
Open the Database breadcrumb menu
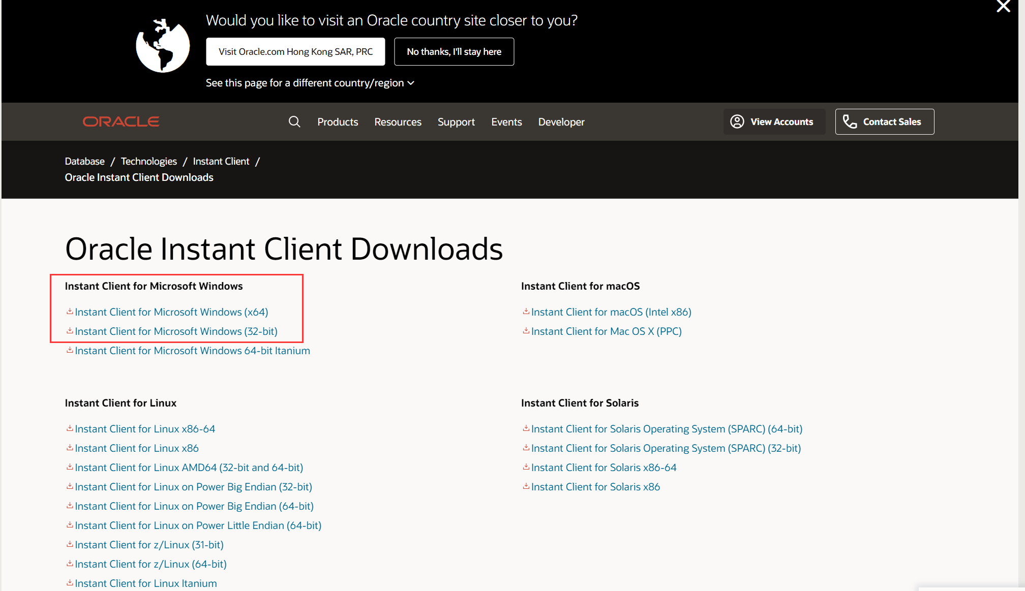pos(84,161)
